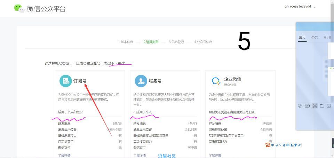Select the 订阅号 account type icon
Image resolution: width=334 pixels, height=158 pixels.
click(x=65, y=81)
